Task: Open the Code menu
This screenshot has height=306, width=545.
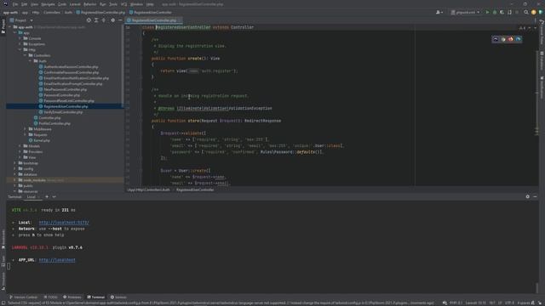Action: pos(62,4)
